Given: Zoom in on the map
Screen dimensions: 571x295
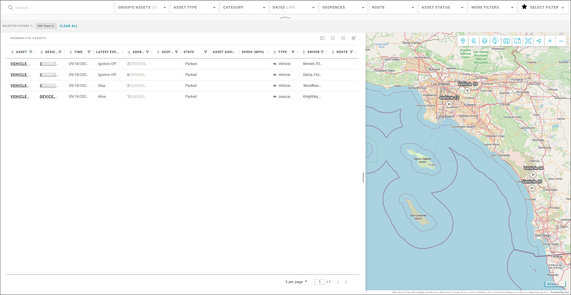Looking at the screenshot, I should point(550,41).
